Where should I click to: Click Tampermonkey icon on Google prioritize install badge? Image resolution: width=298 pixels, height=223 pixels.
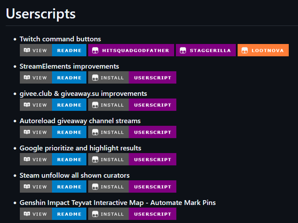coord(95,160)
